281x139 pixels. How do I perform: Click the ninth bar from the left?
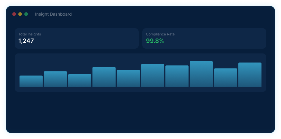click(225, 78)
